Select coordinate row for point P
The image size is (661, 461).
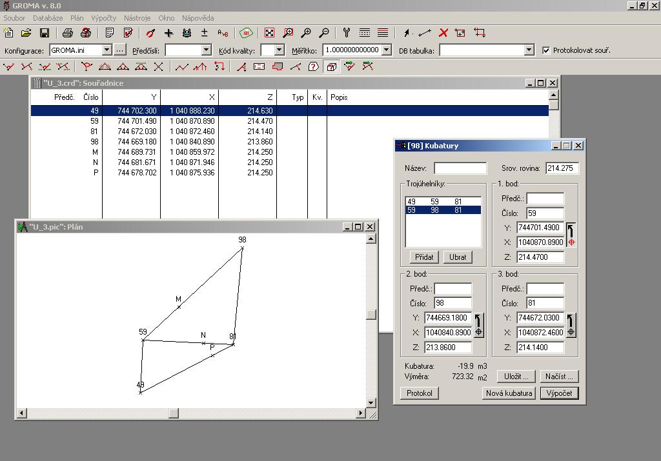tap(290, 173)
